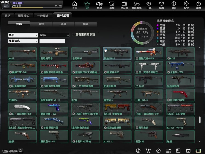Switch to the 排名 tab

(8, 16)
